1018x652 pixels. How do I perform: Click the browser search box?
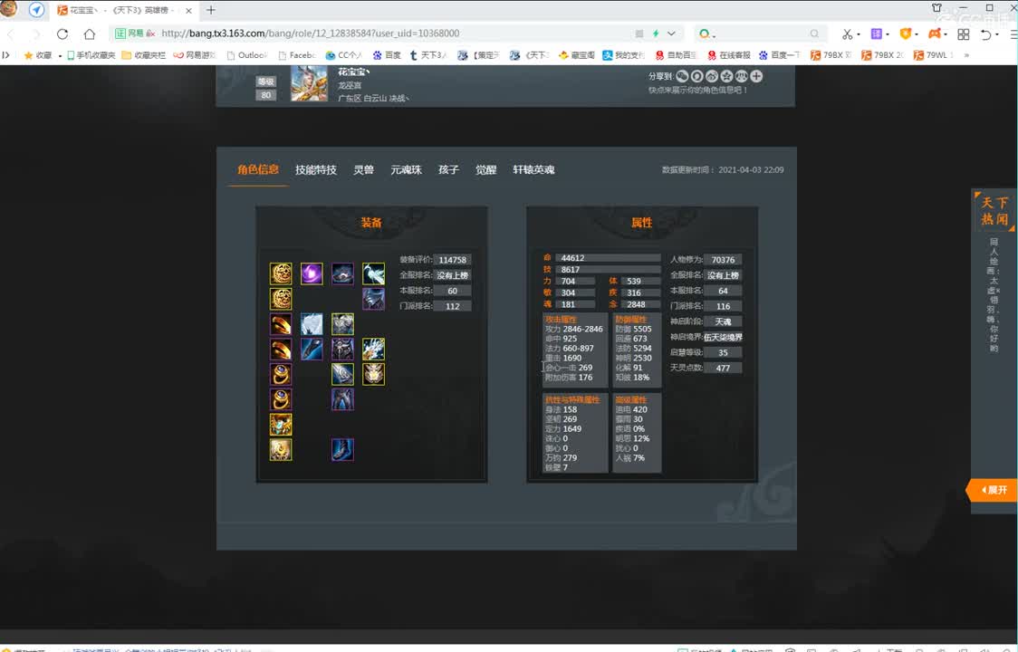click(760, 34)
